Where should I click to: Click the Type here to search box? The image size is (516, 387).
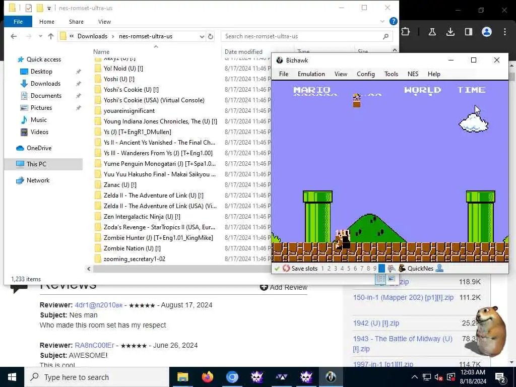point(97,377)
